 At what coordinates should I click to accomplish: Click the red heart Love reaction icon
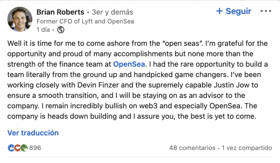click(17, 148)
